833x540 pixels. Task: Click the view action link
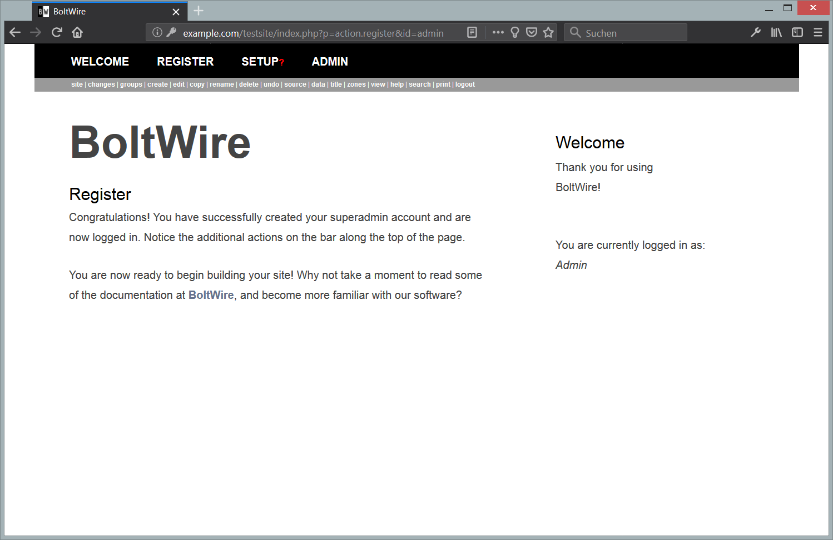[378, 84]
